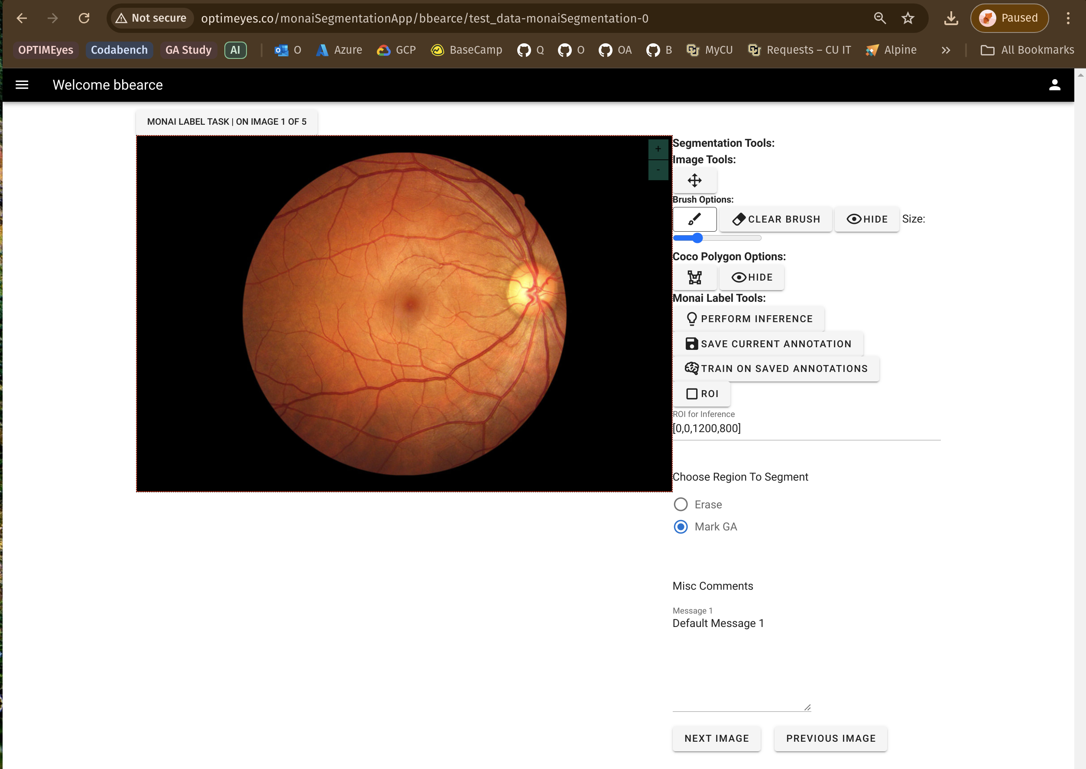The height and width of the screenshot is (769, 1086).
Task: Open the Requests – CU IT bookmark
Action: pyautogui.click(x=799, y=50)
